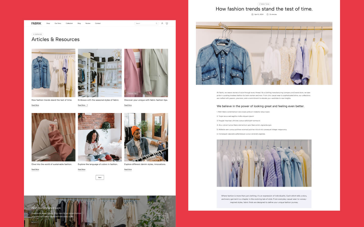Select the Contact menu item
The image size is (364, 227).
point(98,23)
